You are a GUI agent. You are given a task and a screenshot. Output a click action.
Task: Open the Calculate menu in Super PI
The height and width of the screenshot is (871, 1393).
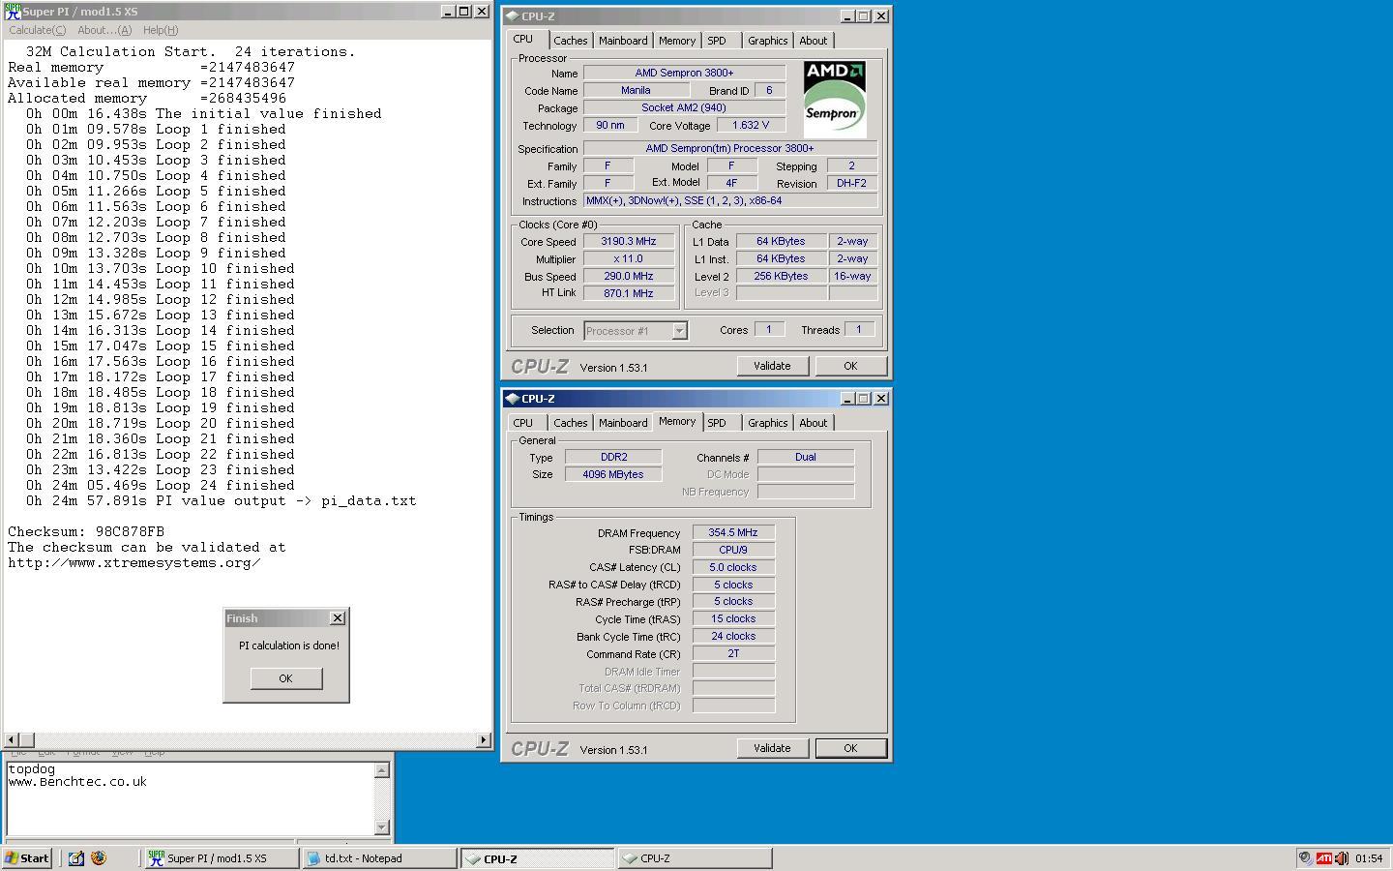[x=38, y=30]
